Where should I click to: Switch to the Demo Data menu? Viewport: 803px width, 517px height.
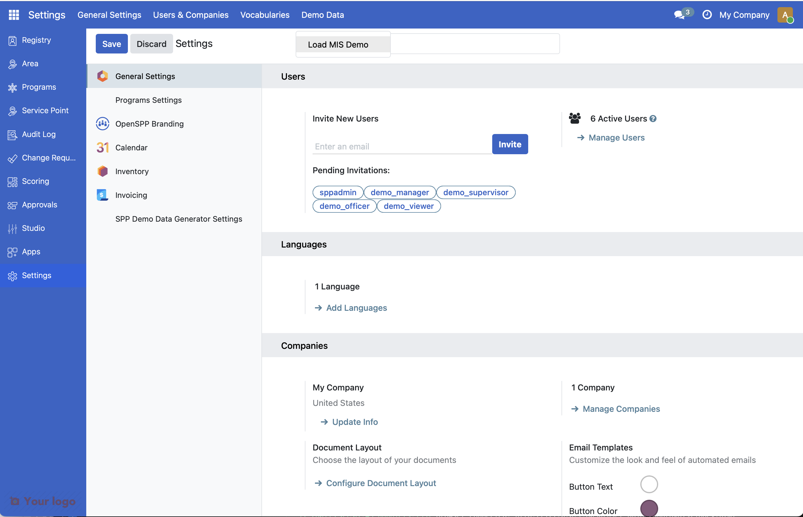click(322, 15)
